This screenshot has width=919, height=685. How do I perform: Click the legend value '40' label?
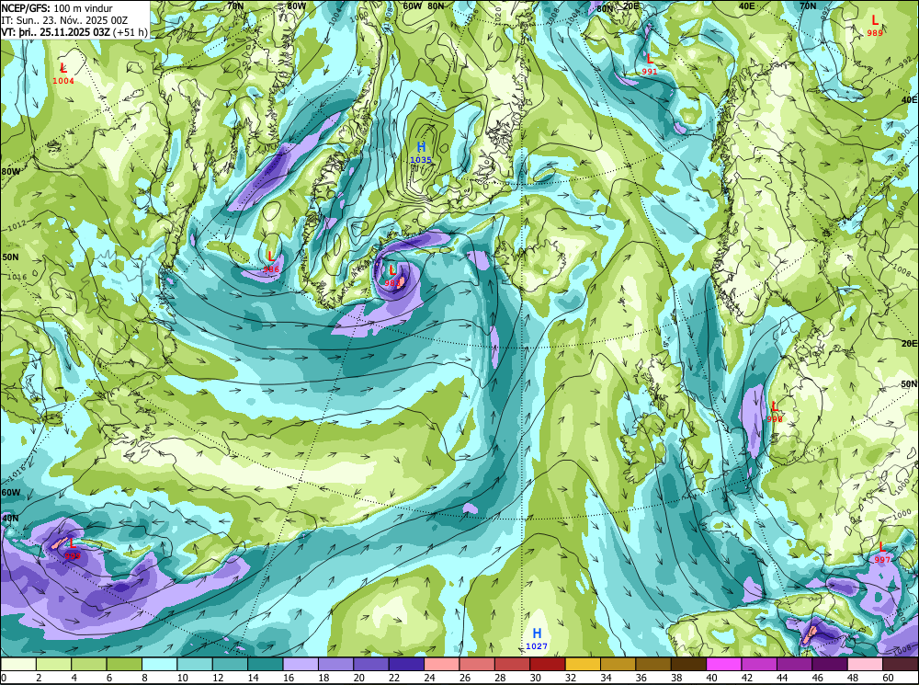click(x=711, y=678)
